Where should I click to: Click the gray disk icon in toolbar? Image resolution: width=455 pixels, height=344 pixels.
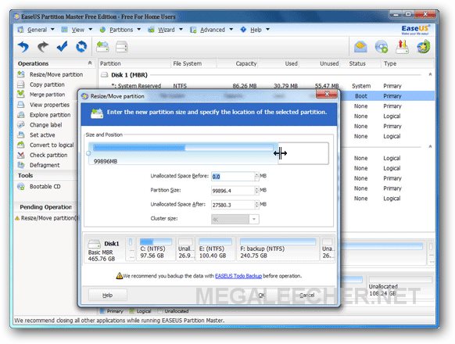pos(122,46)
